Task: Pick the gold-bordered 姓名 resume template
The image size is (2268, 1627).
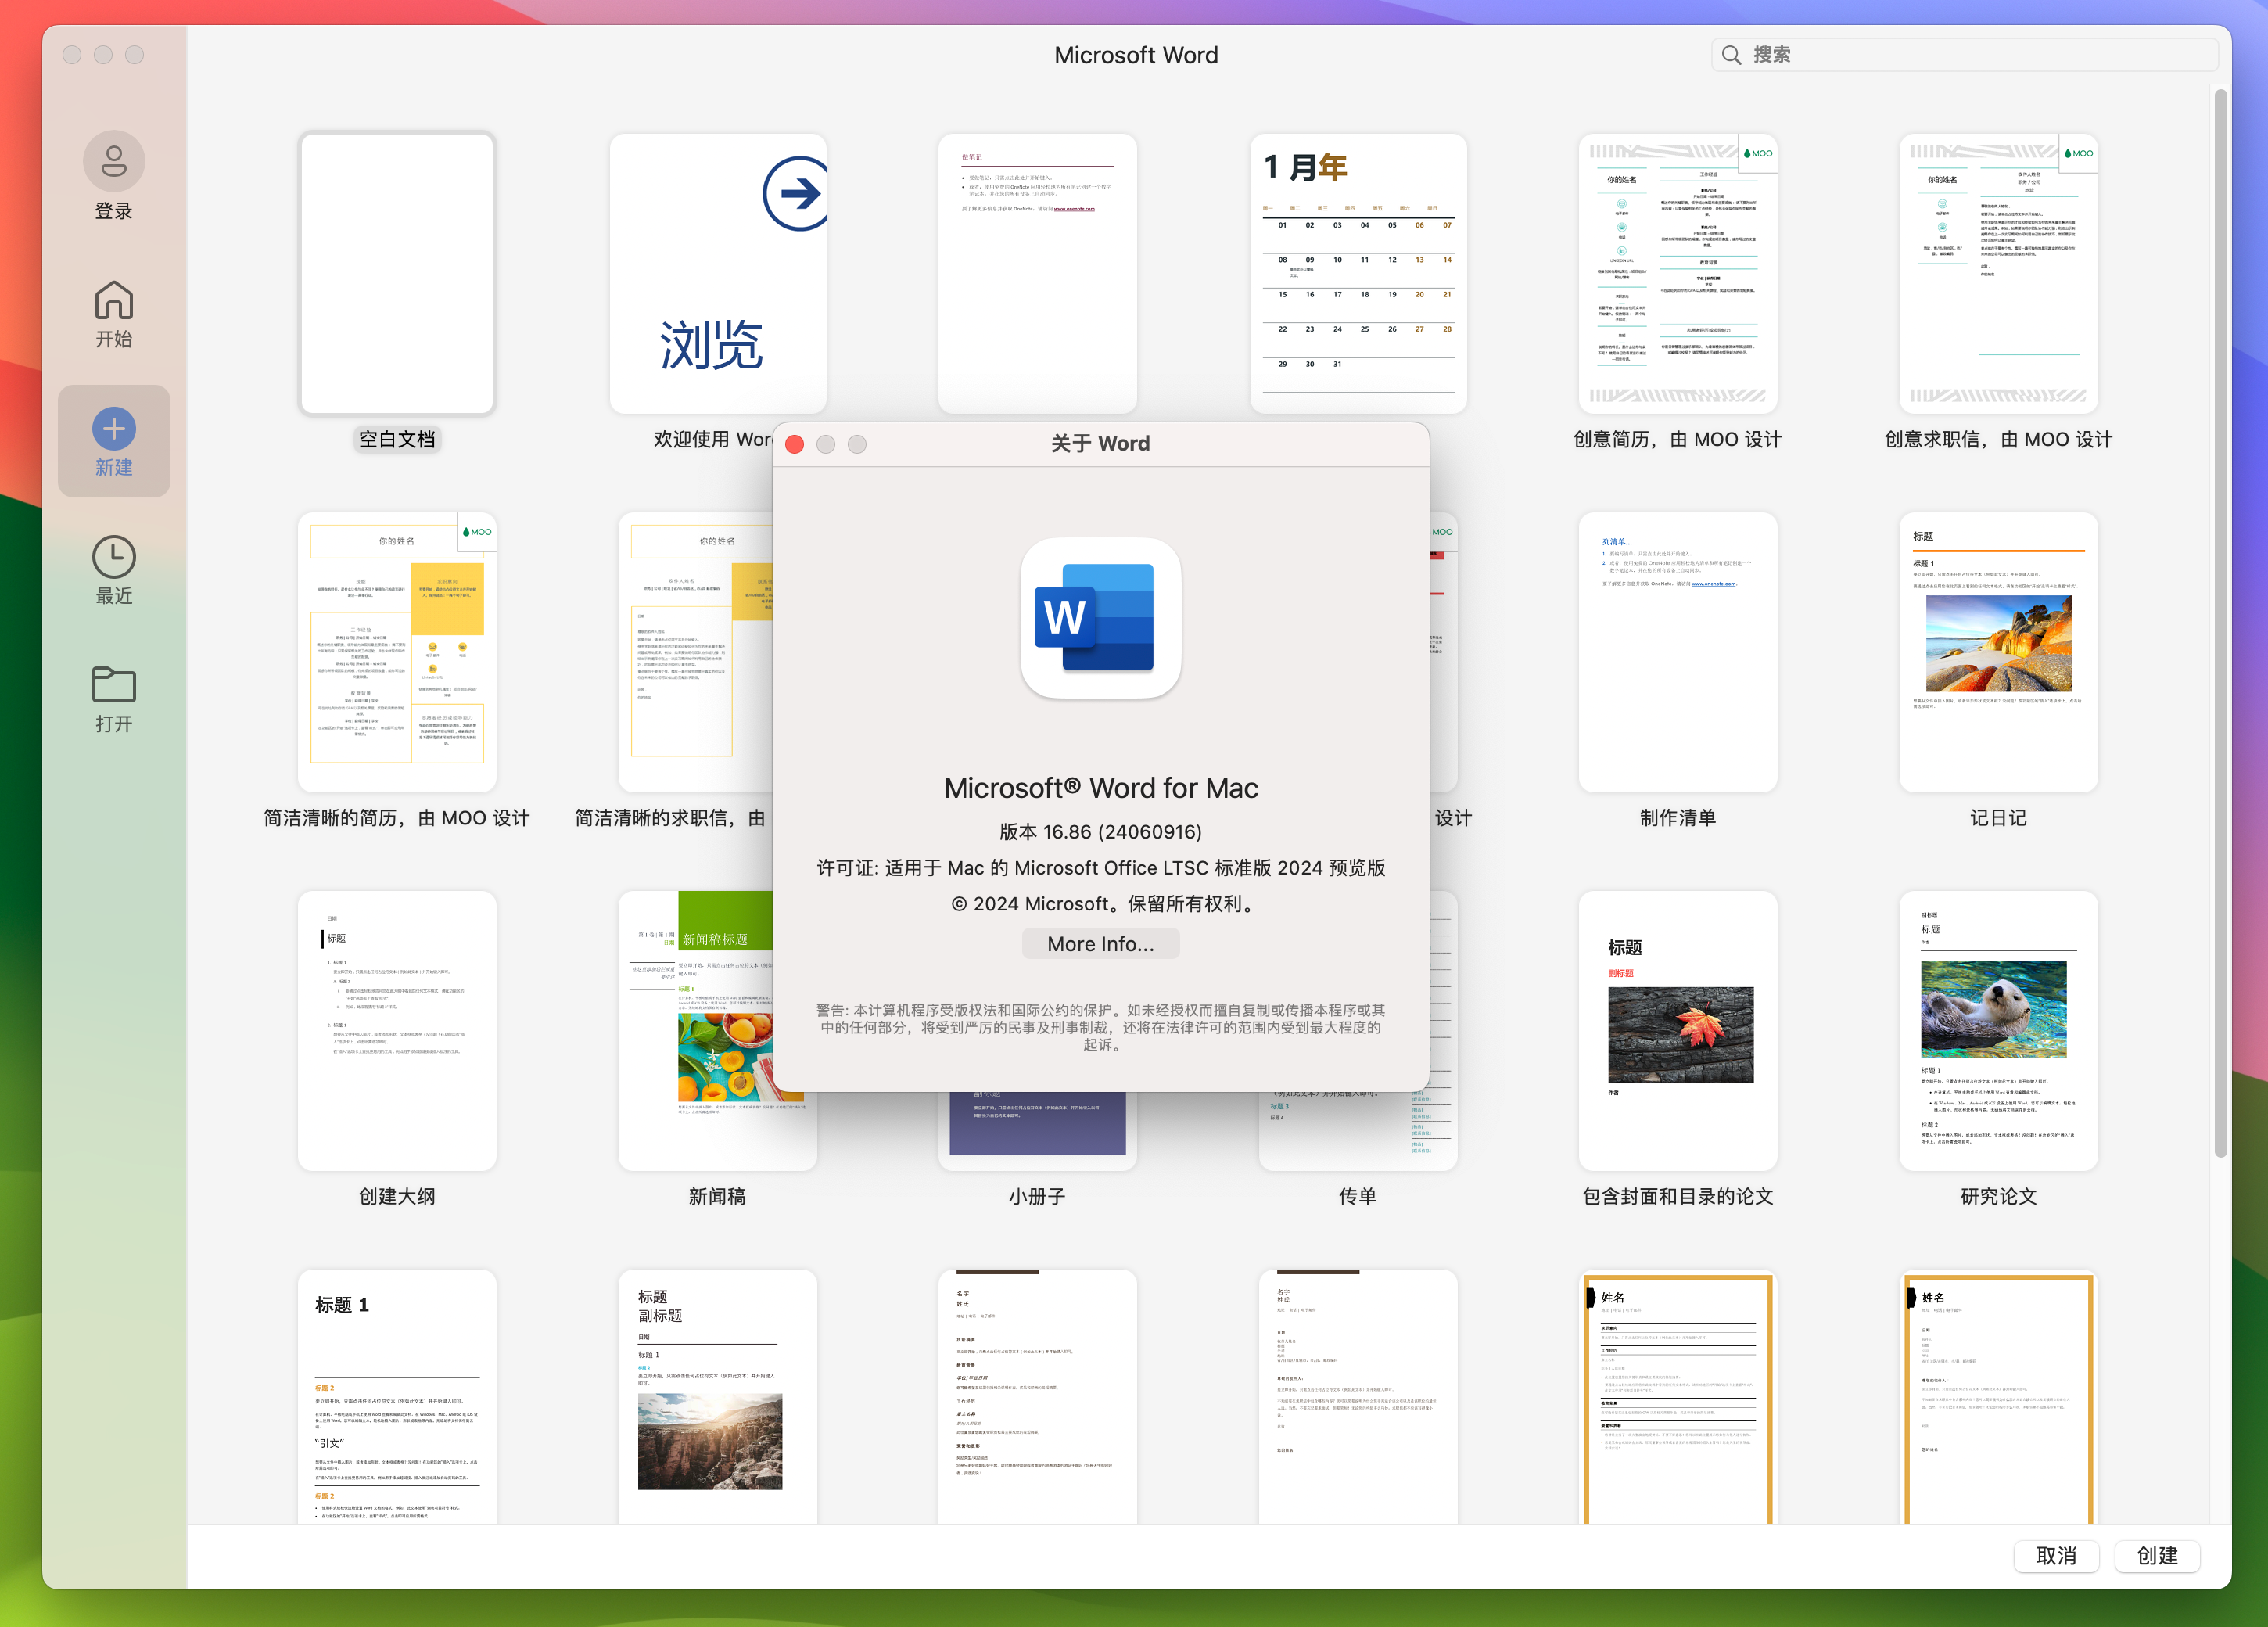Action: click(1678, 1397)
